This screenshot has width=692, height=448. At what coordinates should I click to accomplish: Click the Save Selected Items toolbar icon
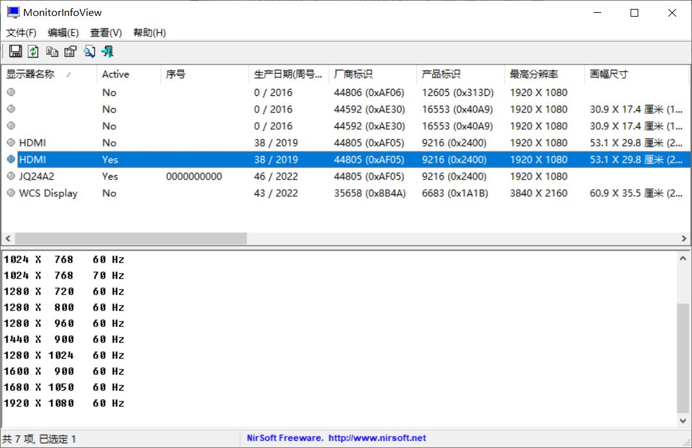click(14, 51)
